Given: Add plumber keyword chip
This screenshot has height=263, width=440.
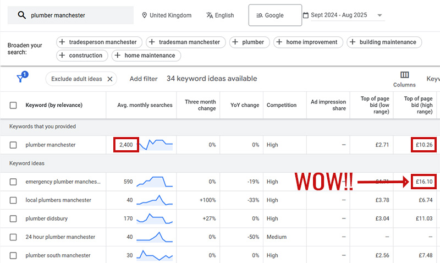Looking at the screenshot, I should click(x=250, y=42).
